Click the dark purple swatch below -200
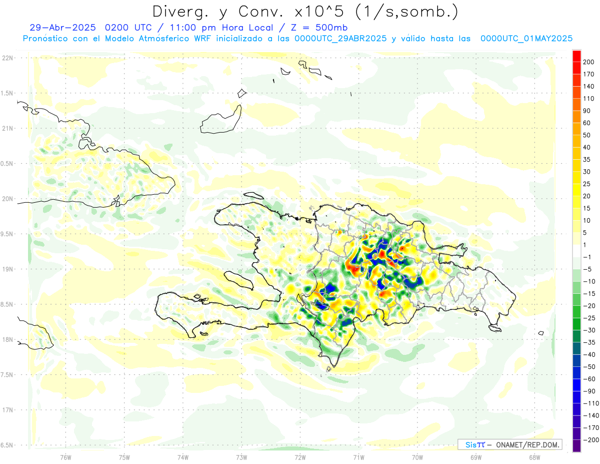 [x=576, y=446]
